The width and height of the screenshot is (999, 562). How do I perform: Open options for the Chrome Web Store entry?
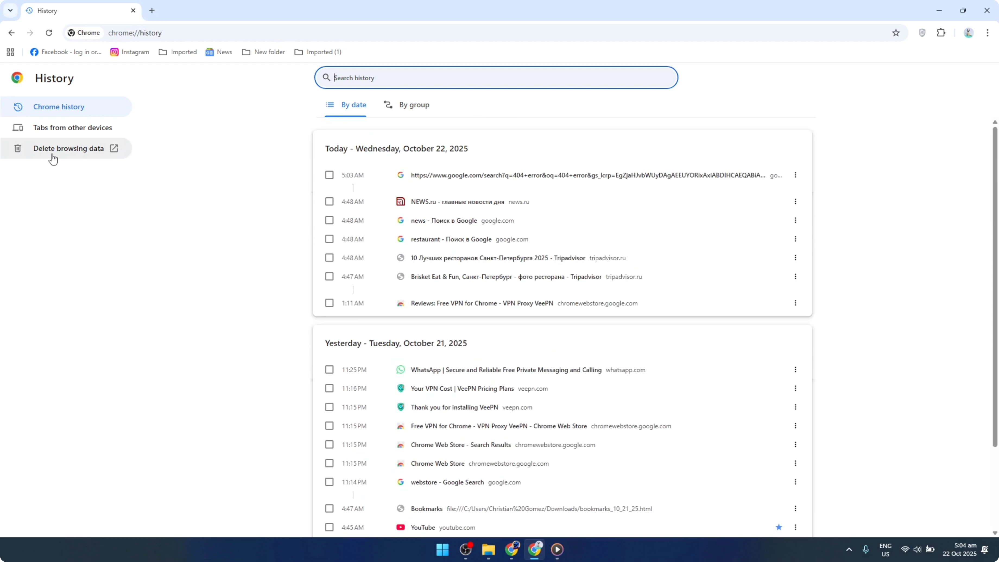795,463
